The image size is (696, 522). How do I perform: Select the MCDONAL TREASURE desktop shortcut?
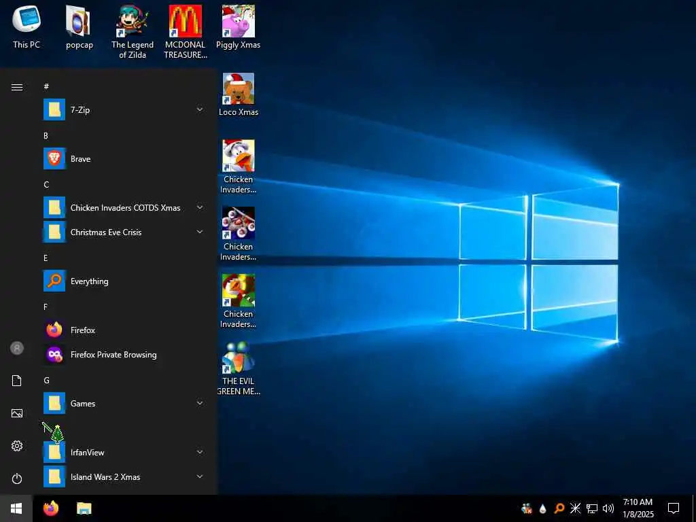(186, 32)
